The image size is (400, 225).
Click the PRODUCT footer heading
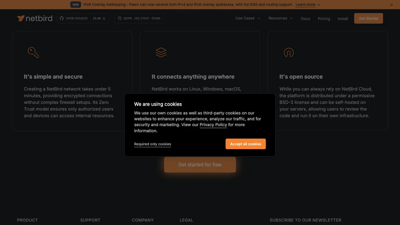pyautogui.click(x=27, y=220)
